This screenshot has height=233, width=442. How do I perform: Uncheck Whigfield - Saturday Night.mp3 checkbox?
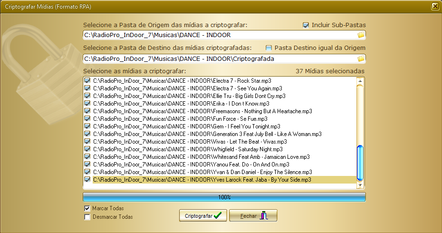[x=87, y=149]
